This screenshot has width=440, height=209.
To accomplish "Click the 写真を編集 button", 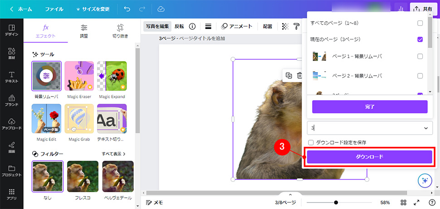I will click(x=157, y=26).
